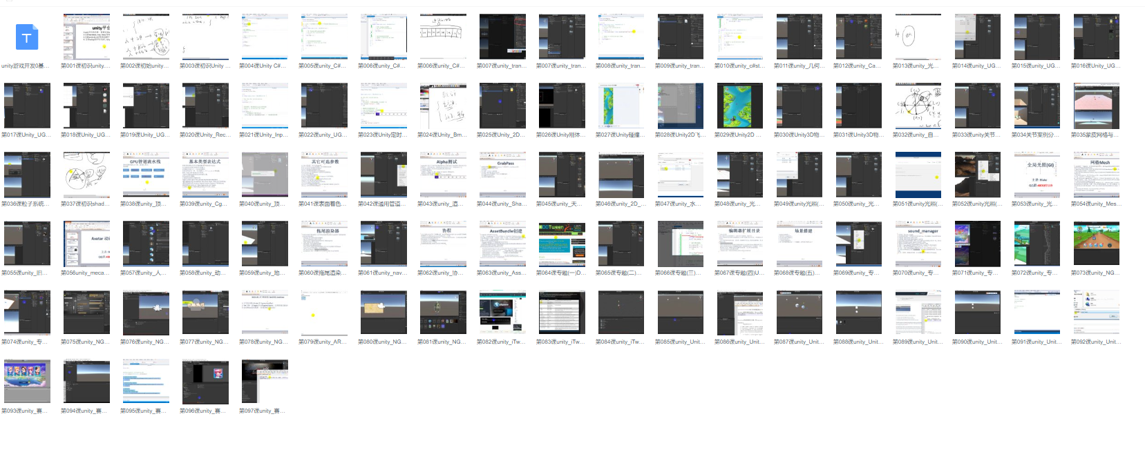Screen dimensions: 1145x461
Task: Open lesson 016 Unity_UG video
Action: tap(1096, 37)
